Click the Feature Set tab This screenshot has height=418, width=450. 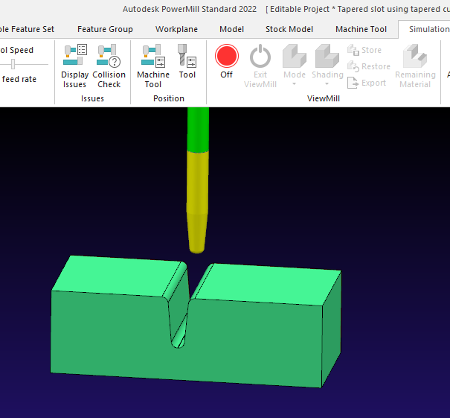coord(27,29)
